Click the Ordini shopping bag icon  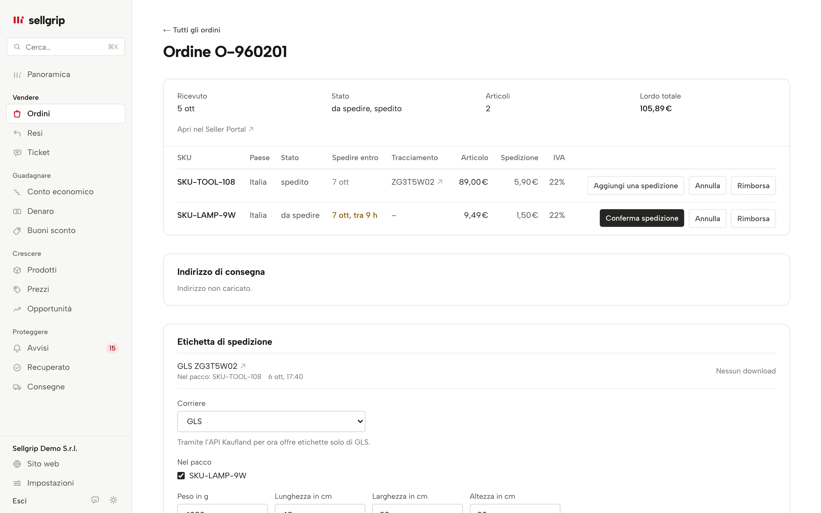pyautogui.click(x=17, y=114)
